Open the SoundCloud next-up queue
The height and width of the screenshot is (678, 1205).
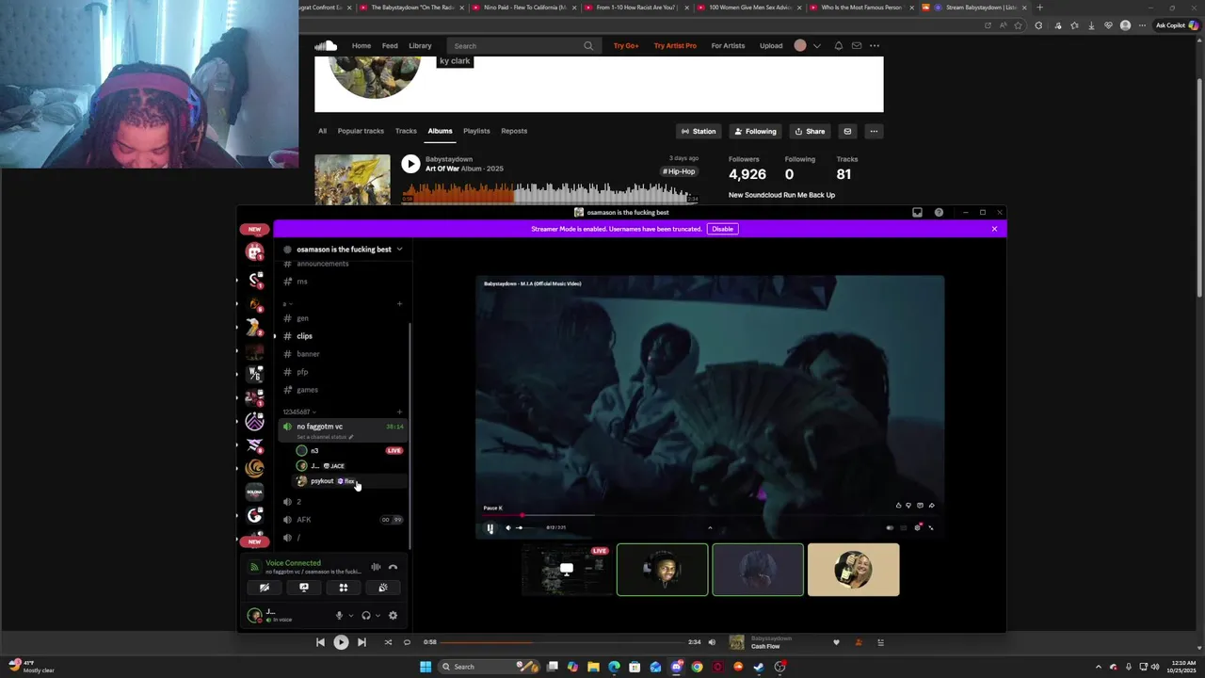(x=880, y=642)
